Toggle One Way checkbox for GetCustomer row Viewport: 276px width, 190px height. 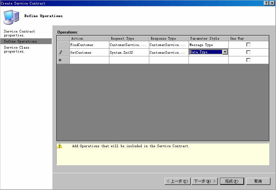(x=248, y=52)
